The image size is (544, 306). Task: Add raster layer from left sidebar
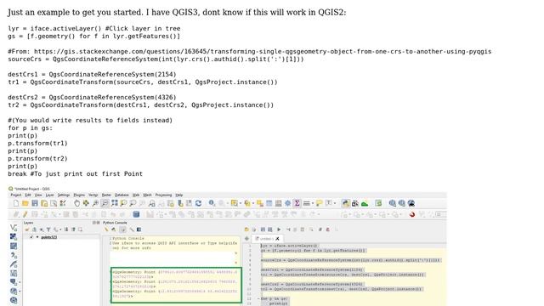(14, 236)
